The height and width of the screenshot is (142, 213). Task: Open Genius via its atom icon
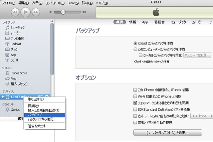pos(7,110)
